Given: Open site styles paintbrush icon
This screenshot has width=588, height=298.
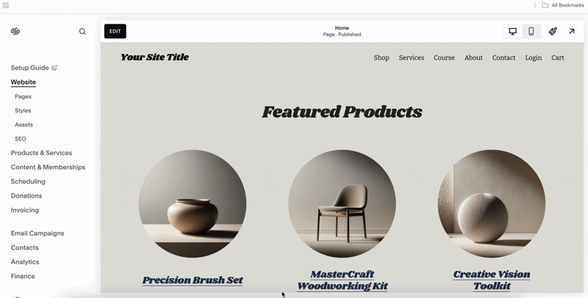Looking at the screenshot, I should [553, 32].
